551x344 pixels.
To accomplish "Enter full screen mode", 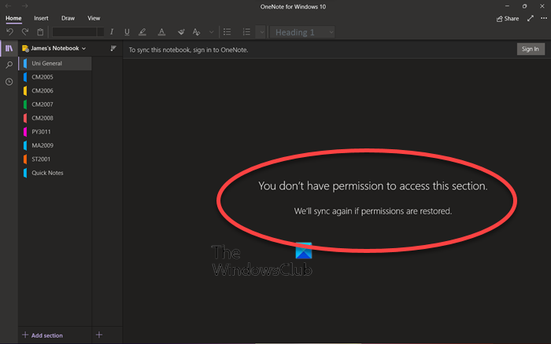I will point(531,18).
